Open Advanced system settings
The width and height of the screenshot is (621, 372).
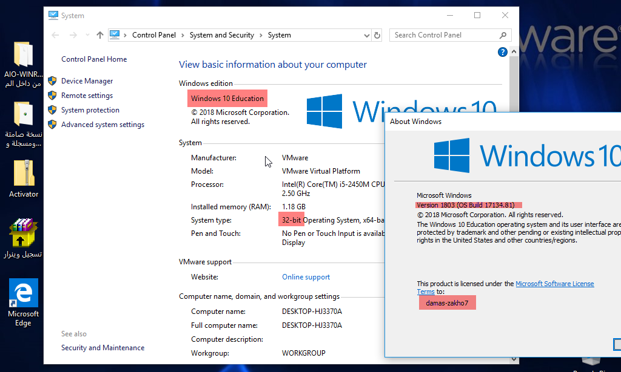(x=102, y=125)
